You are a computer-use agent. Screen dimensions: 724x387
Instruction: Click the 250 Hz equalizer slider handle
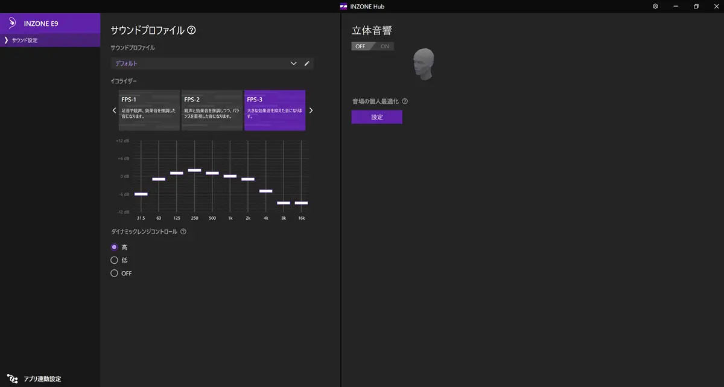tap(194, 170)
